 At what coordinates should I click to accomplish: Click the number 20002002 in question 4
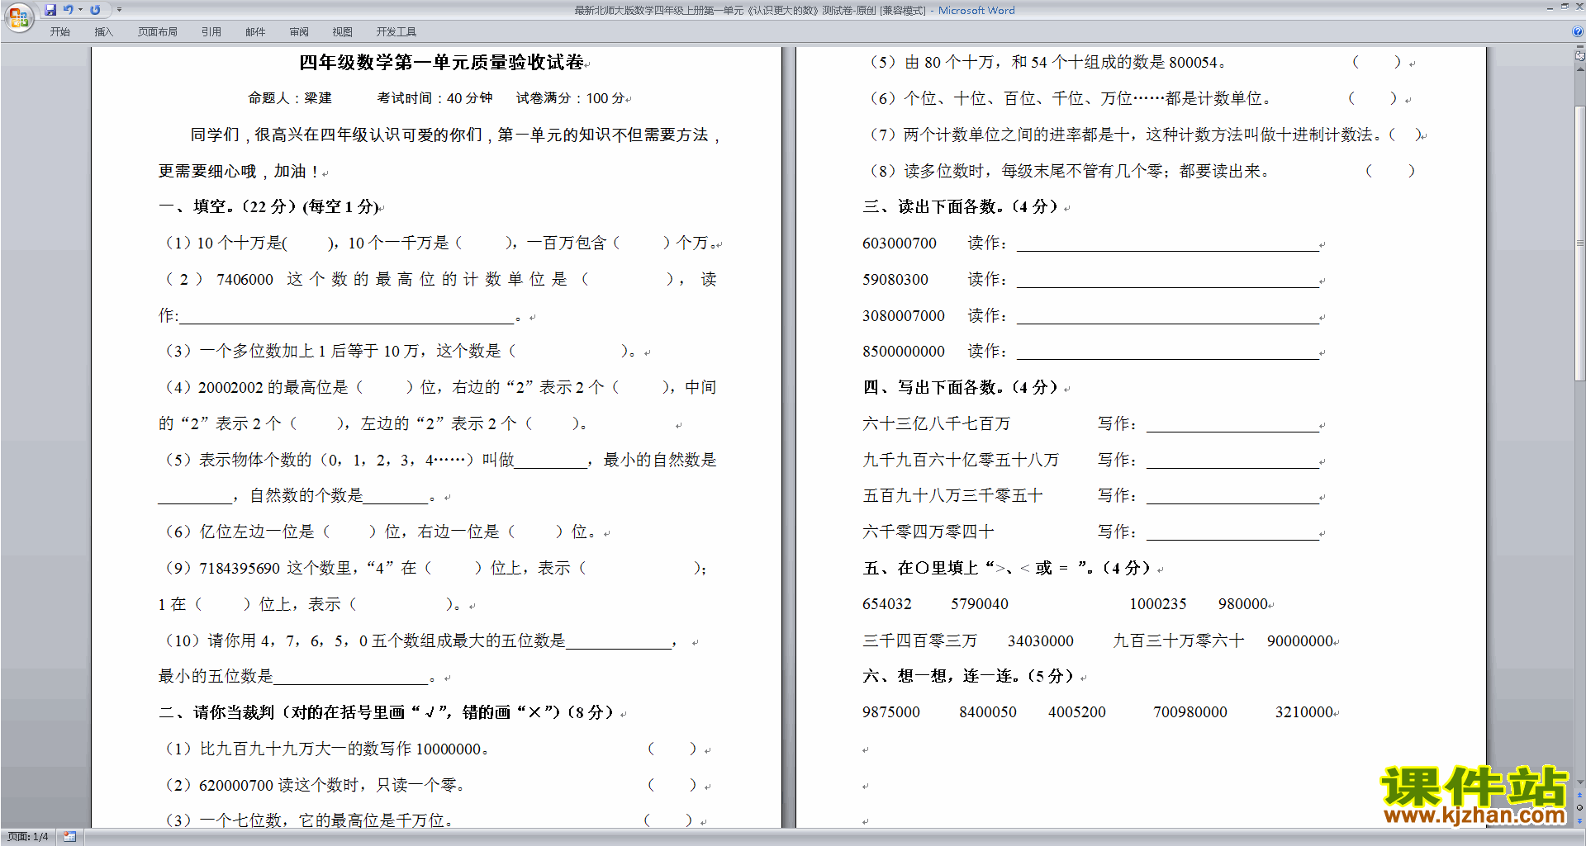click(x=230, y=388)
